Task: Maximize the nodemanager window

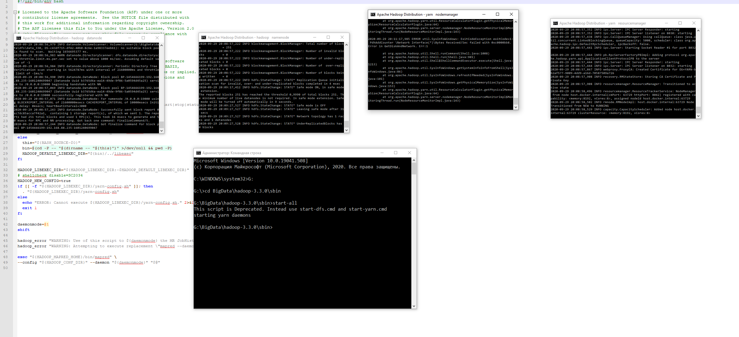Action: [498, 14]
